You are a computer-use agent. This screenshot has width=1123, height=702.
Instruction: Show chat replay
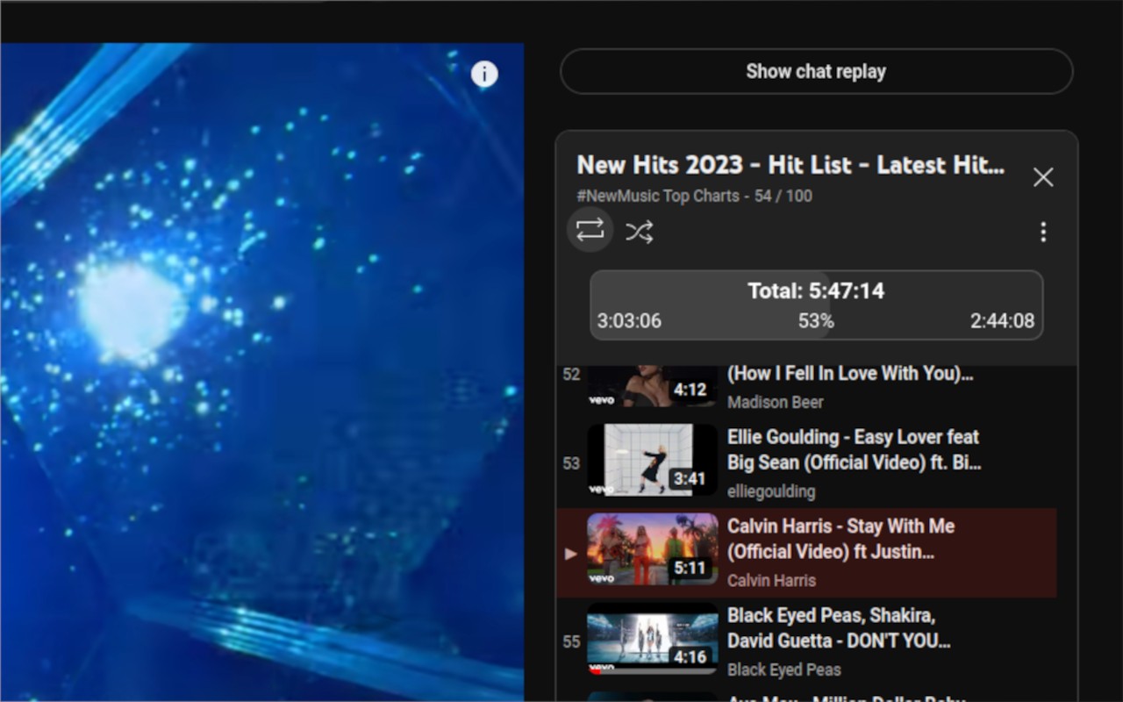click(x=816, y=71)
